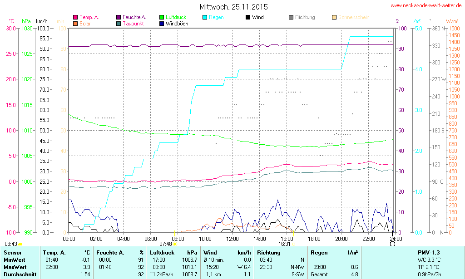
Task: Click the moon symbol below 24:00
Action: 392,244
